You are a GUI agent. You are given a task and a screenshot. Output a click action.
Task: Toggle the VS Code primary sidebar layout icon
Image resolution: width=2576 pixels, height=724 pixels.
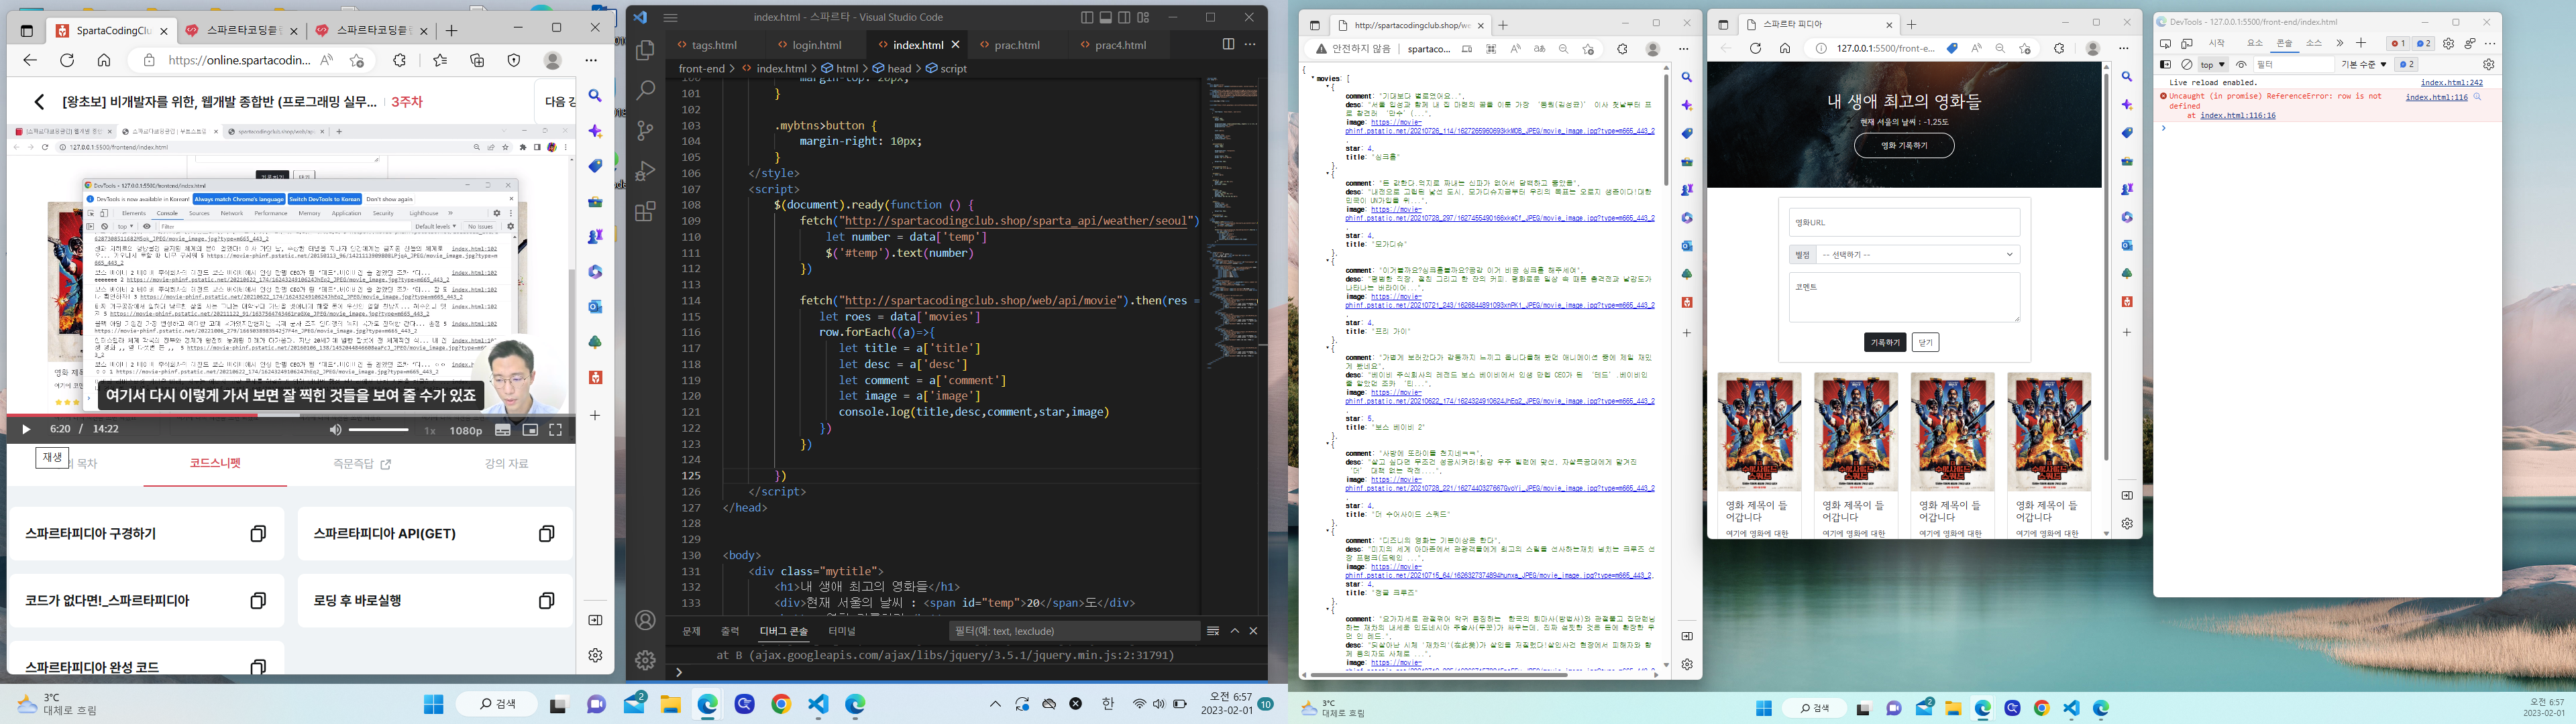(x=1087, y=17)
